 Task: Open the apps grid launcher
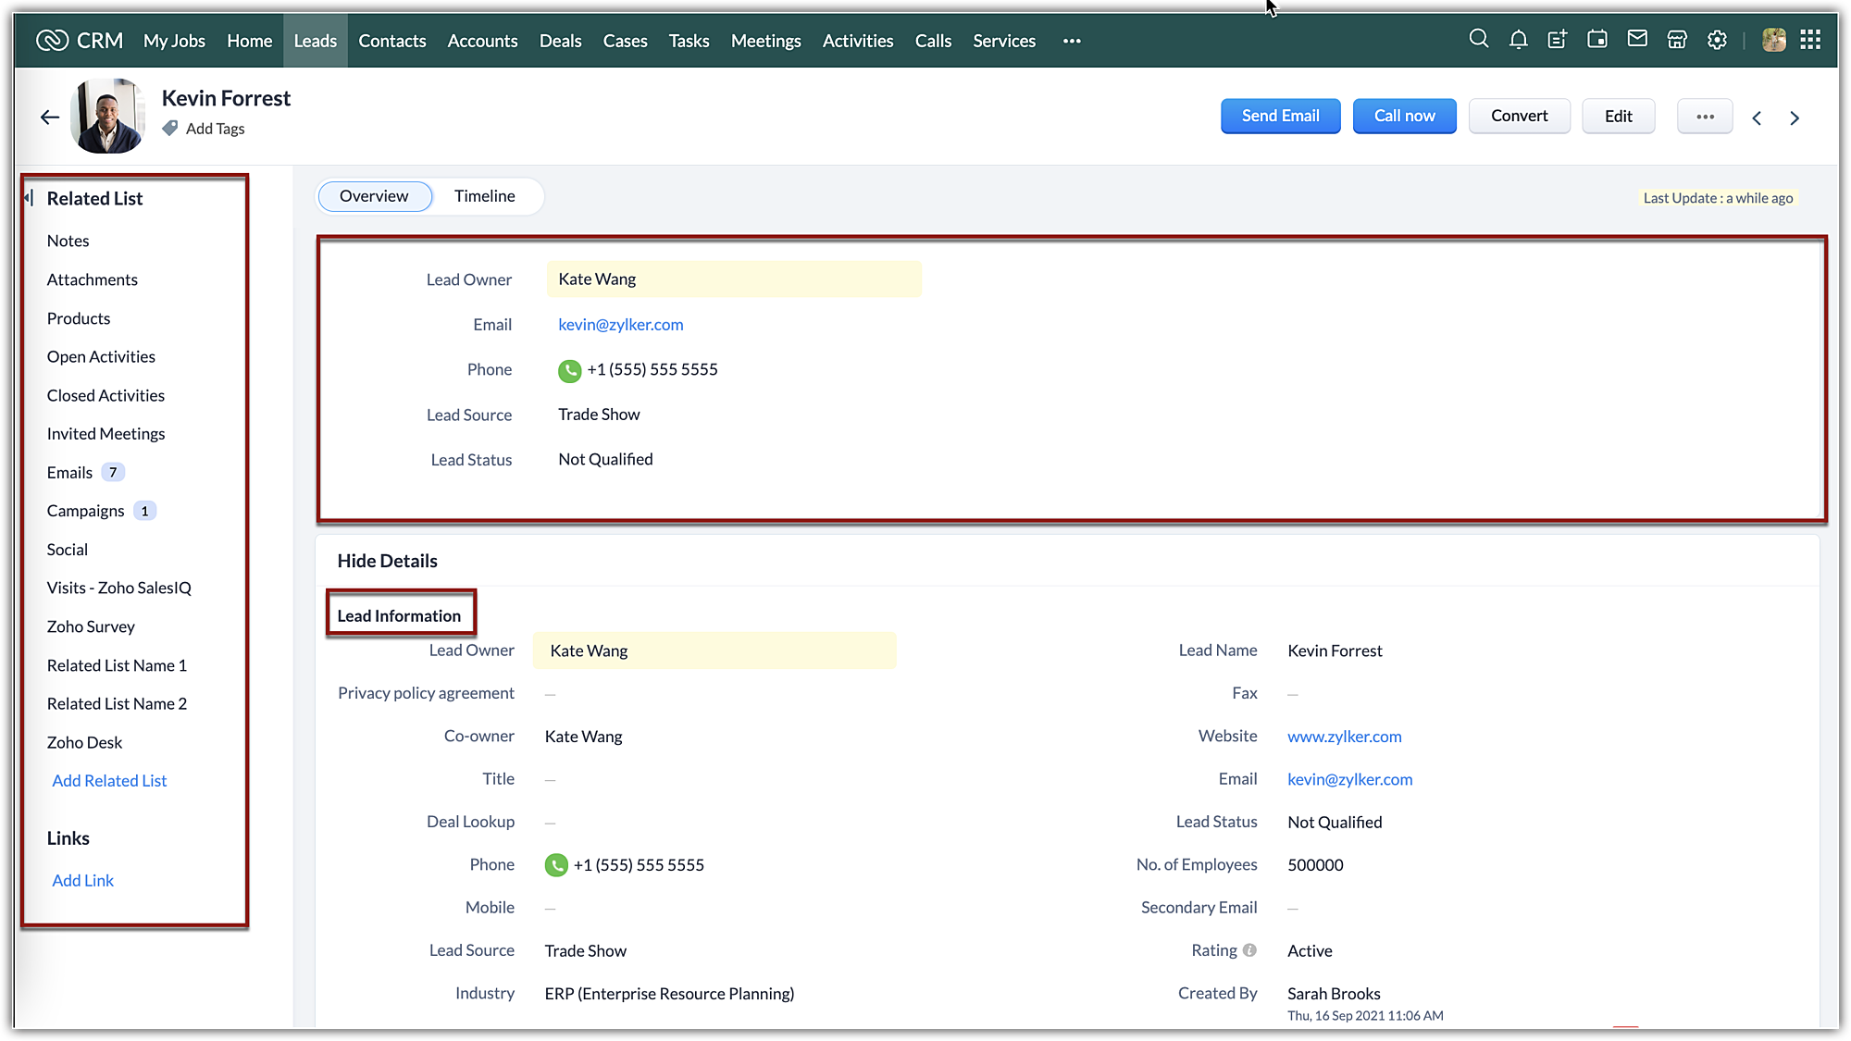click(1810, 40)
